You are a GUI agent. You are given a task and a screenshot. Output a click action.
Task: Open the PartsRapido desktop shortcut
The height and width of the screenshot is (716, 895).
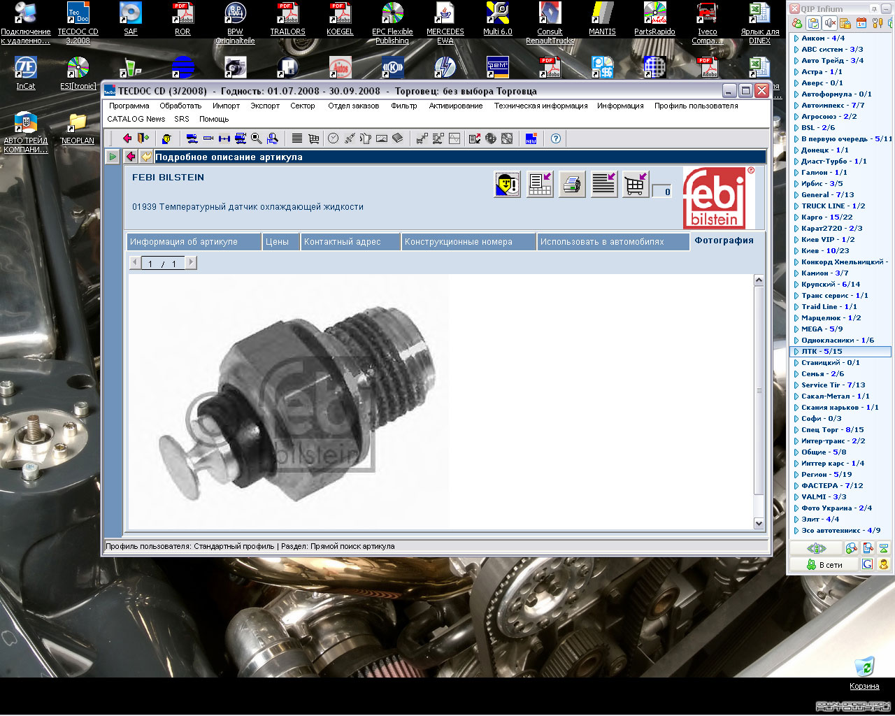coord(654,19)
